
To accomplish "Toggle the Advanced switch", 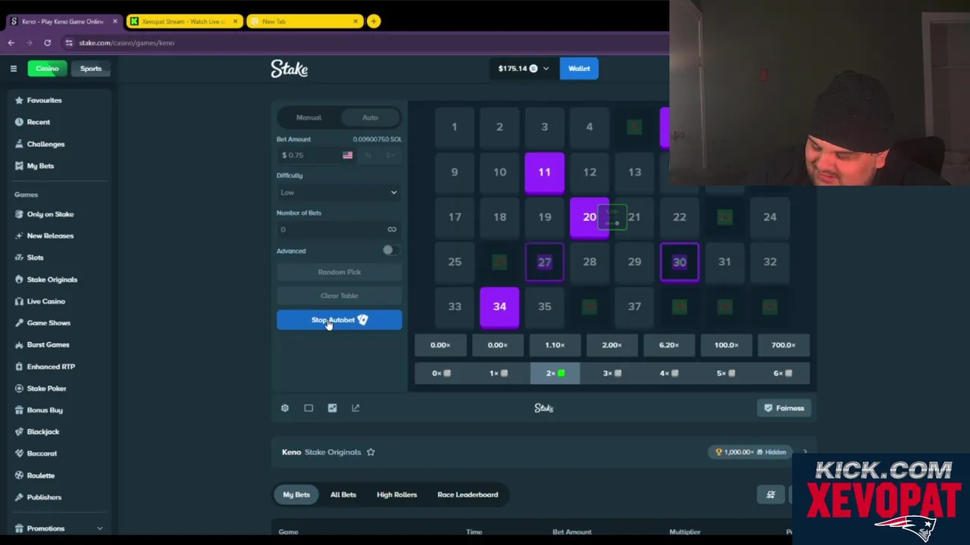I will tap(389, 250).
